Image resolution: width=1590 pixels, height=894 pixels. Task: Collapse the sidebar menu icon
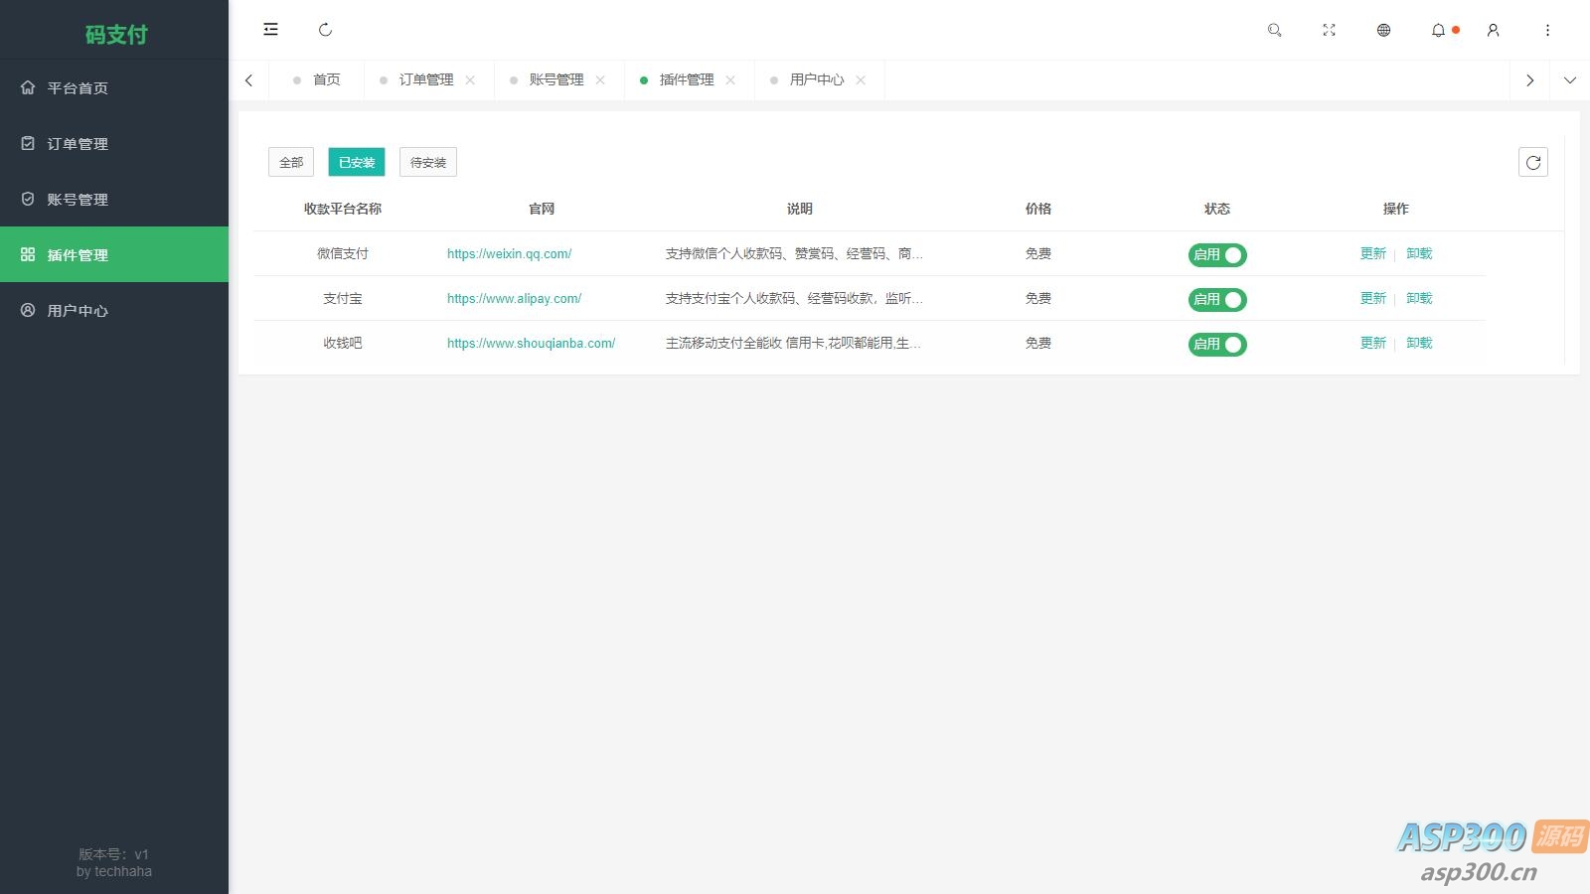(x=270, y=30)
